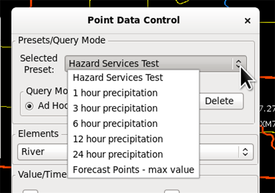
Task: Click the XM7 station label on map
Action: [x=267, y=124]
